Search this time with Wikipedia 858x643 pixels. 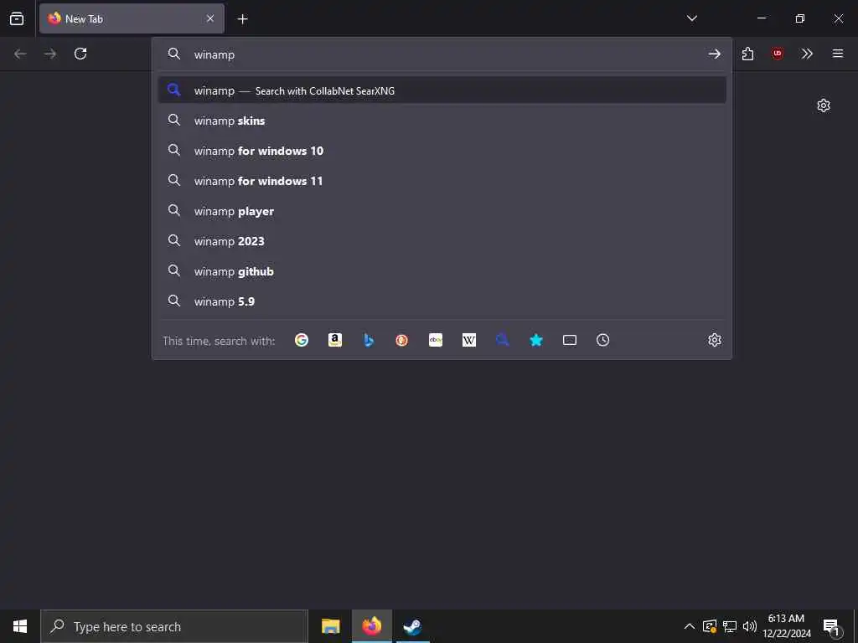[x=469, y=340]
